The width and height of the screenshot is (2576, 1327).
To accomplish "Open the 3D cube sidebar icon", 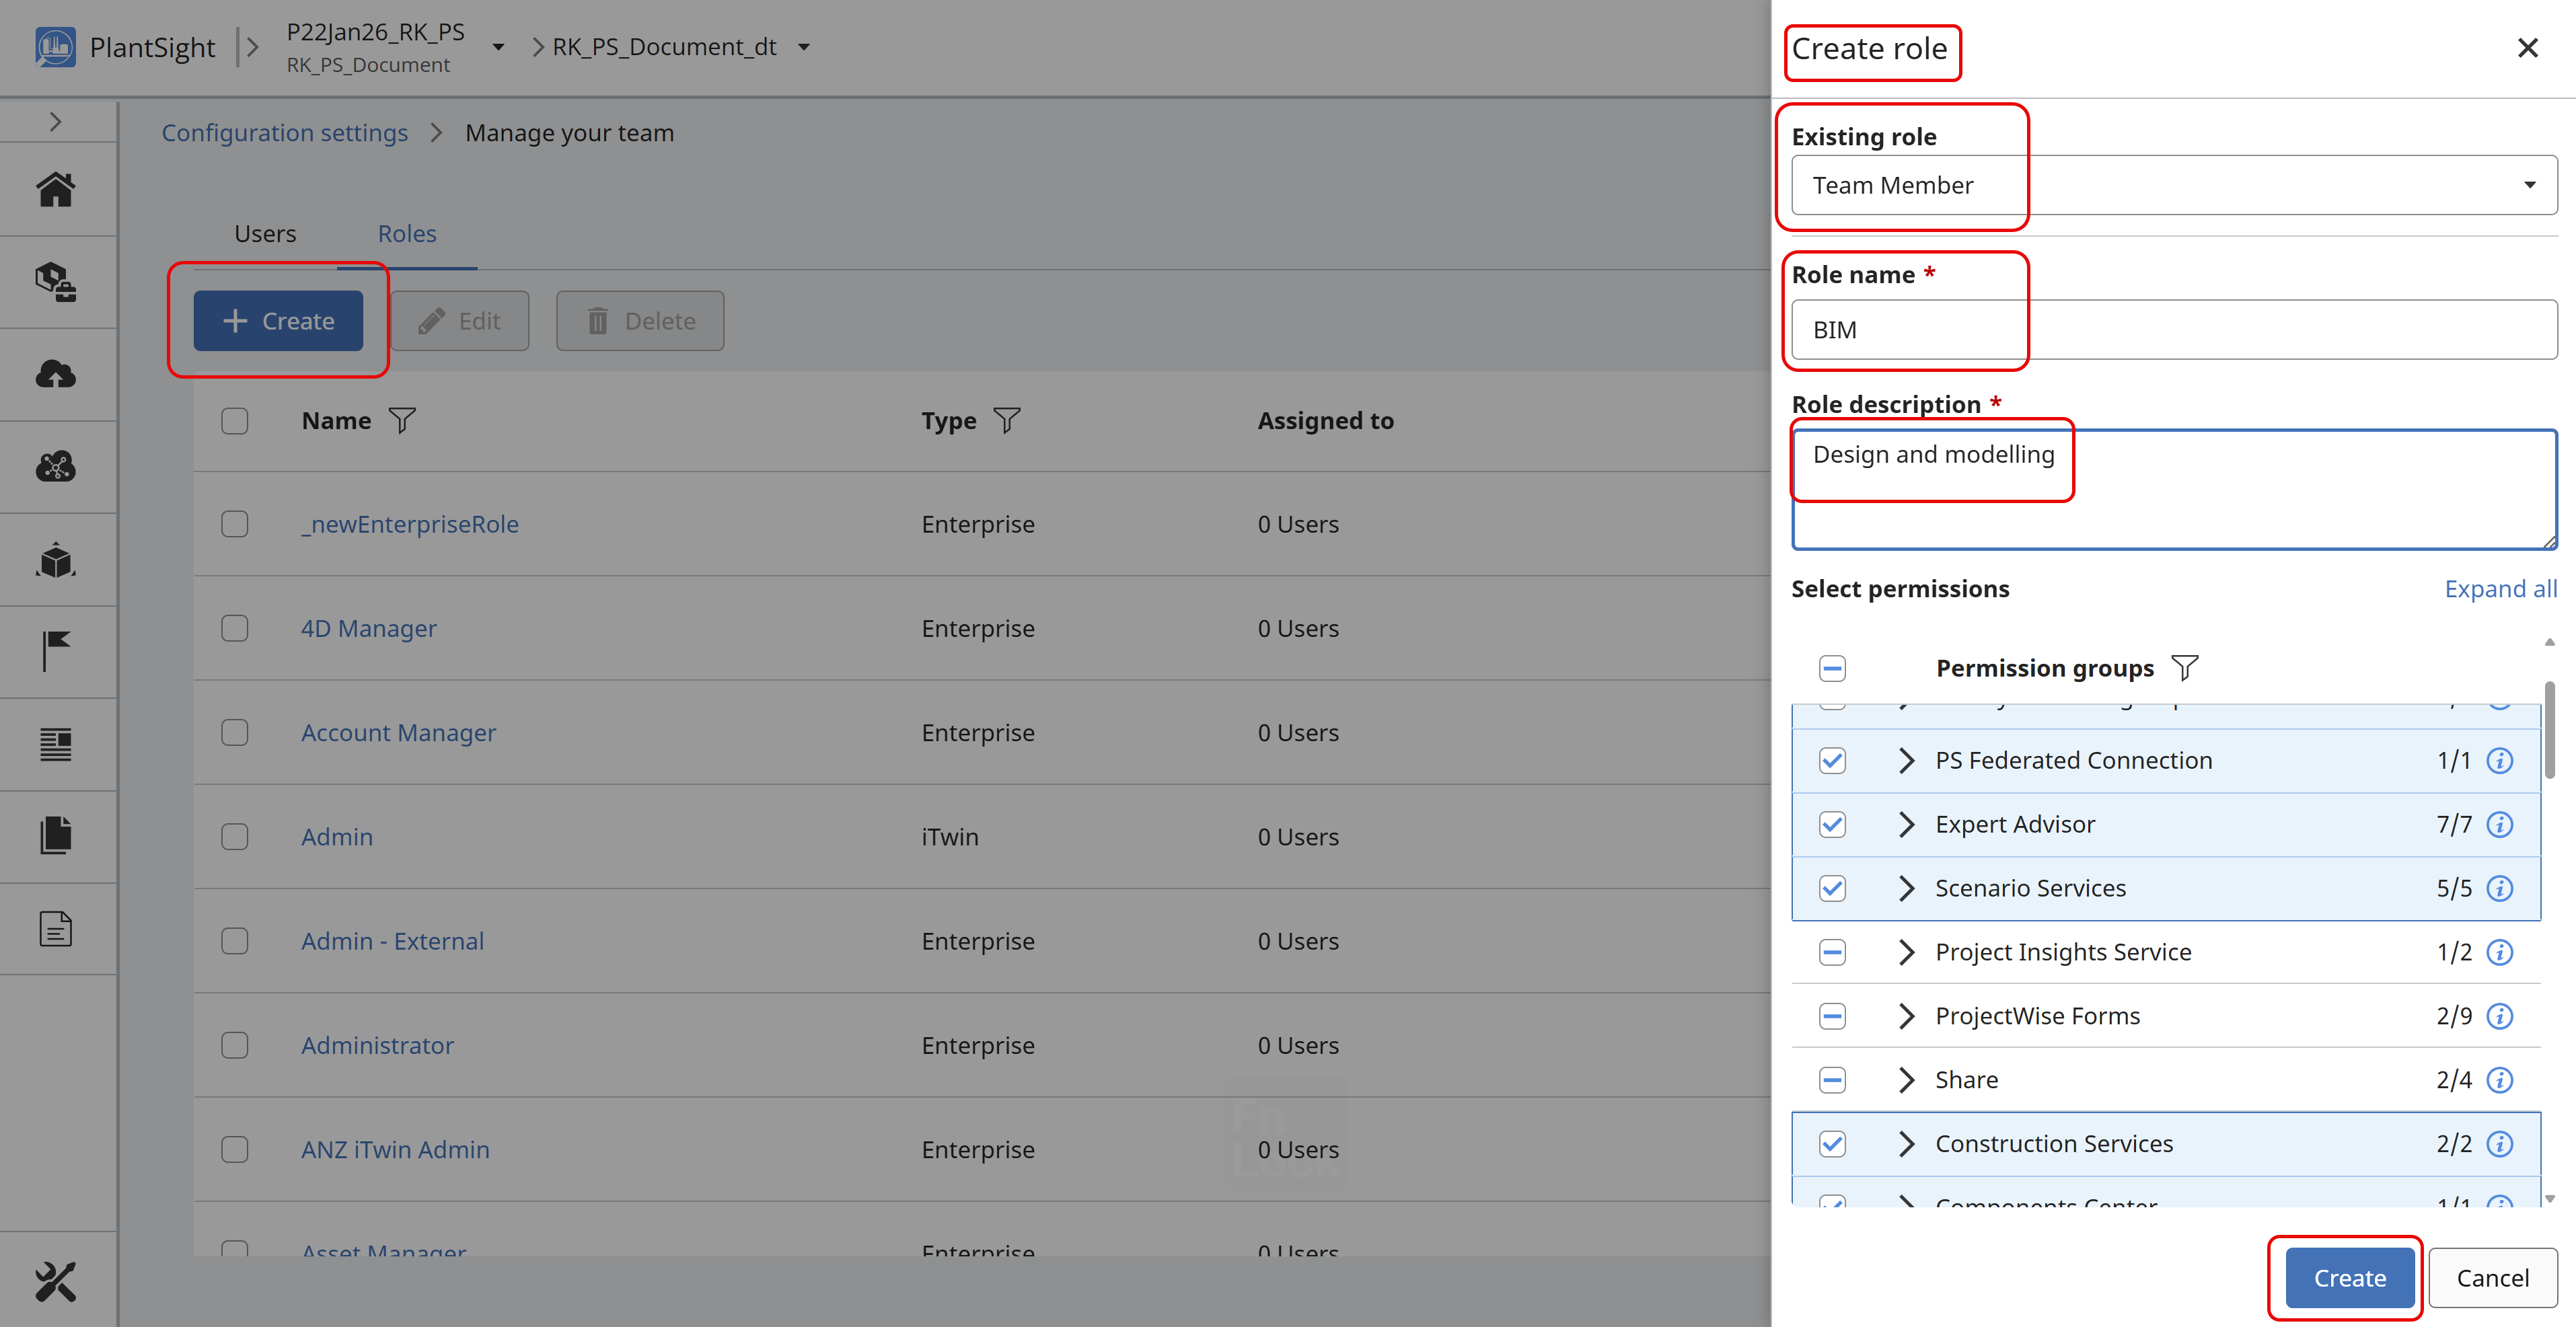I will pos(56,560).
